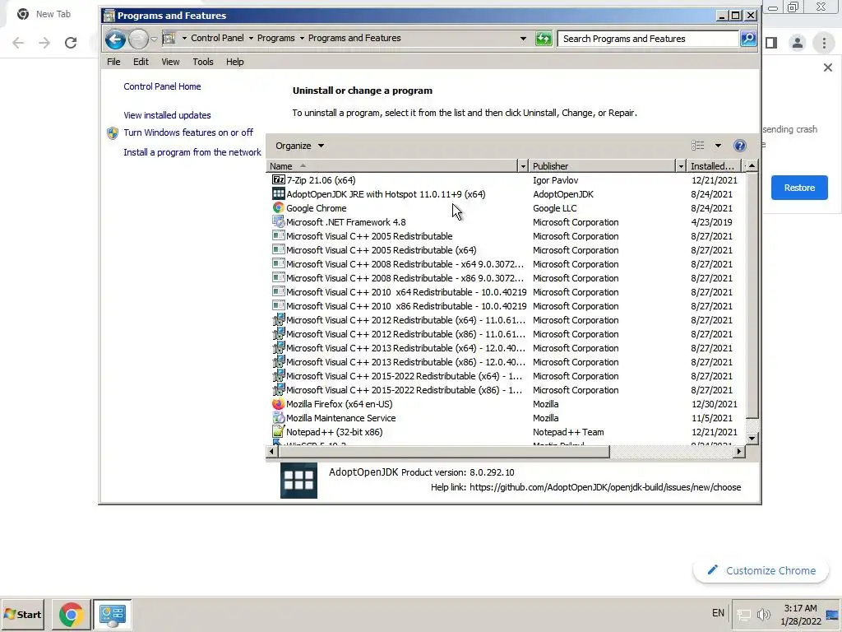
Task: Expand the arrow before Control Panel breadcrumb
Action: [x=184, y=38]
